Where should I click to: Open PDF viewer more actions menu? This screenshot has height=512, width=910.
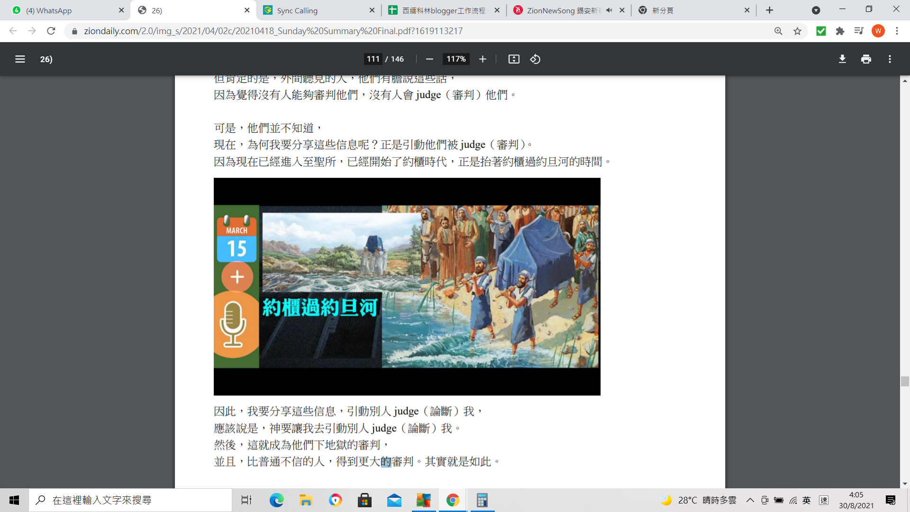click(890, 59)
